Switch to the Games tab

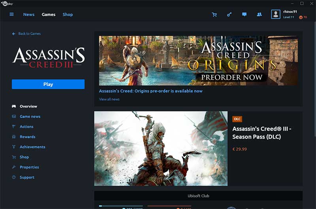coord(49,15)
